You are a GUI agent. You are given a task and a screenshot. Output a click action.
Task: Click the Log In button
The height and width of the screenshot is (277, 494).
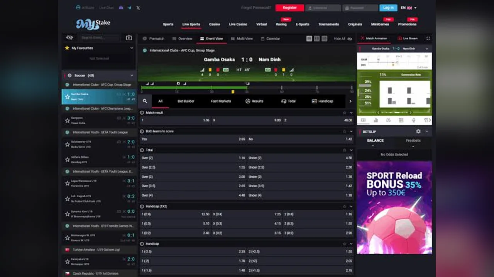(x=388, y=8)
